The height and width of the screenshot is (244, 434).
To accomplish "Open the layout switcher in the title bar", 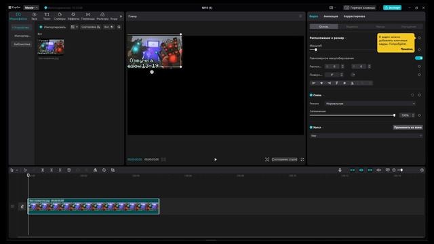I will [332, 7].
